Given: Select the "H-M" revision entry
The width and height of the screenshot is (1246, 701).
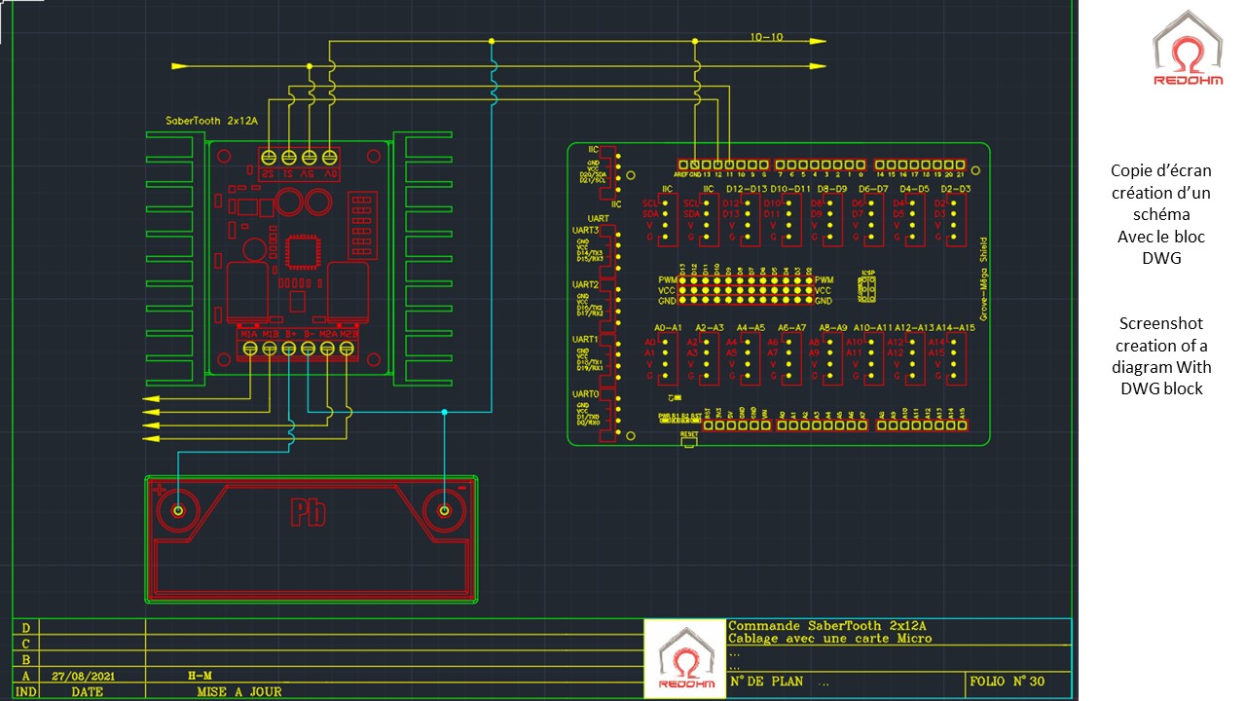Looking at the screenshot, I should coord(200,675).
